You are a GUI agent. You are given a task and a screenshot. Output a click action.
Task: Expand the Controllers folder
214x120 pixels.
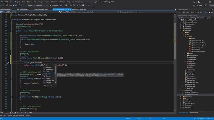coord(181,97)
